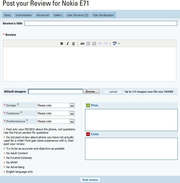Screen dimensions: 180x183
Task: Run the spell check tool
Action: (x=115, y=43)
